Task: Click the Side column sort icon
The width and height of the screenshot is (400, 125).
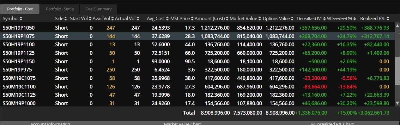Action: tap(66, 19)
